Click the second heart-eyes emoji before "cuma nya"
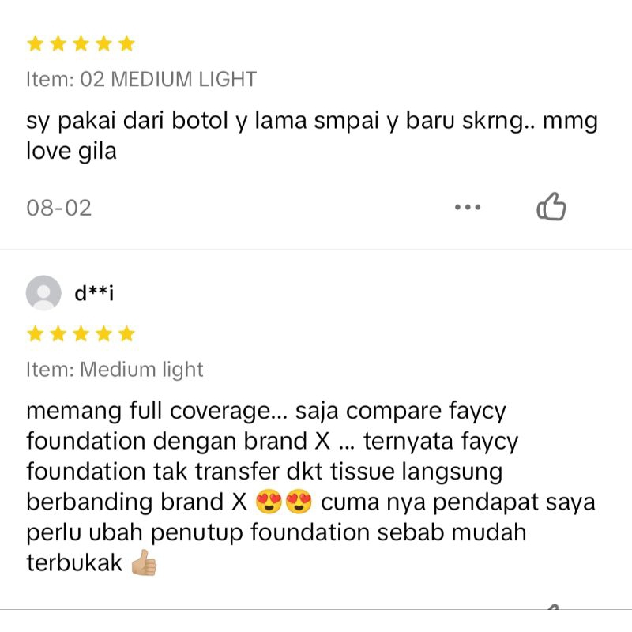 click(299, 502)
